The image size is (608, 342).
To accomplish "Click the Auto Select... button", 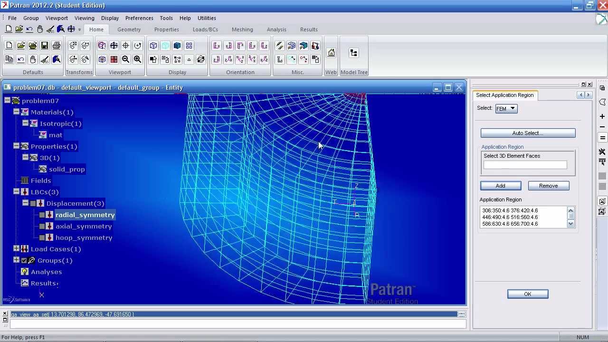I will pyautogui.click(x=528, y=133).
